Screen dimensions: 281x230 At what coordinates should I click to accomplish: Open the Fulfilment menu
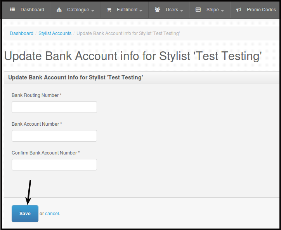tap(125, 10)
